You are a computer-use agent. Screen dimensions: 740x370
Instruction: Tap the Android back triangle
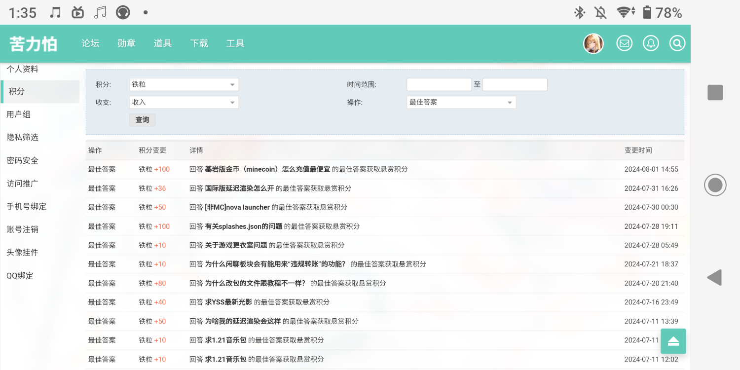pyautogui.click(x=715, y=277)
